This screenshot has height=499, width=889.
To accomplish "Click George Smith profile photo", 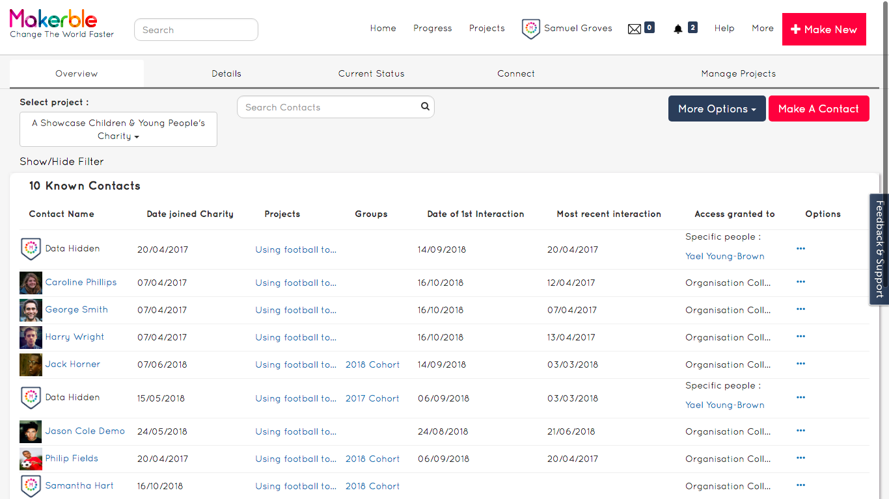I will pos(31,310).
